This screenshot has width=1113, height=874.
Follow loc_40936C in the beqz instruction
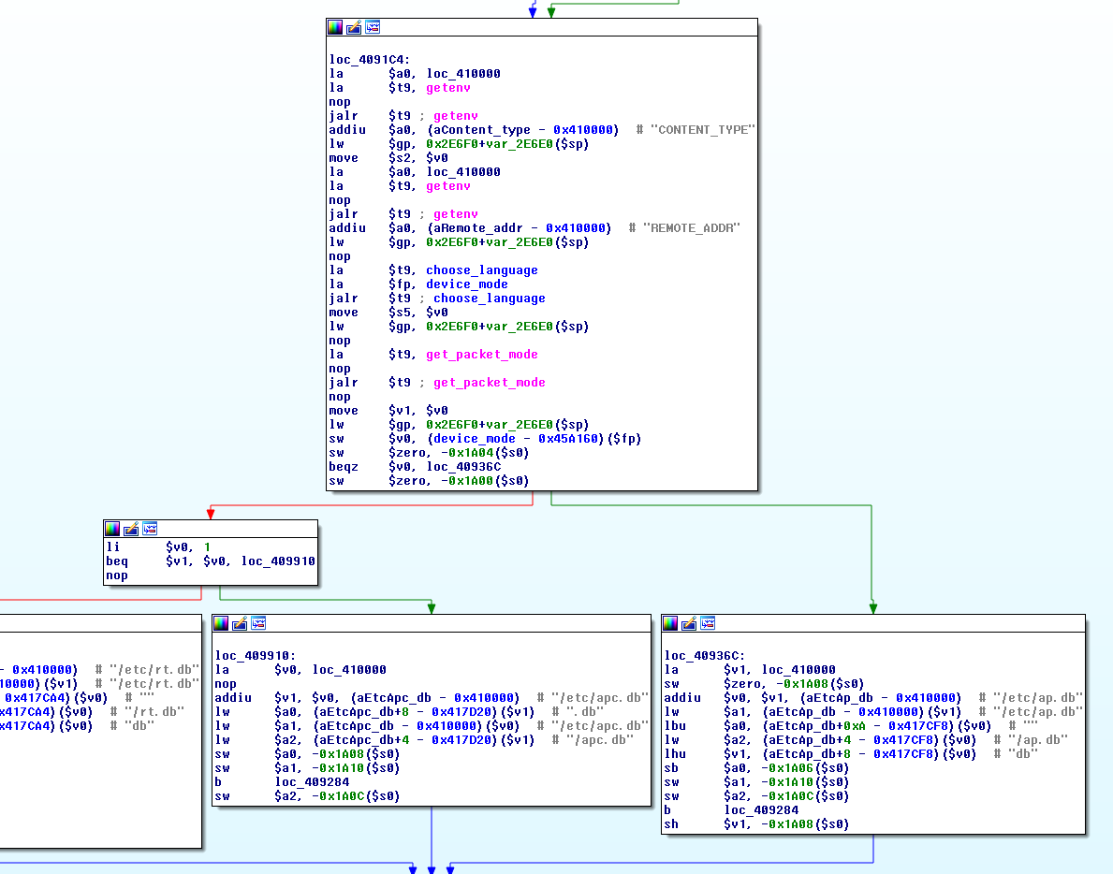click(x=463, y=467)
